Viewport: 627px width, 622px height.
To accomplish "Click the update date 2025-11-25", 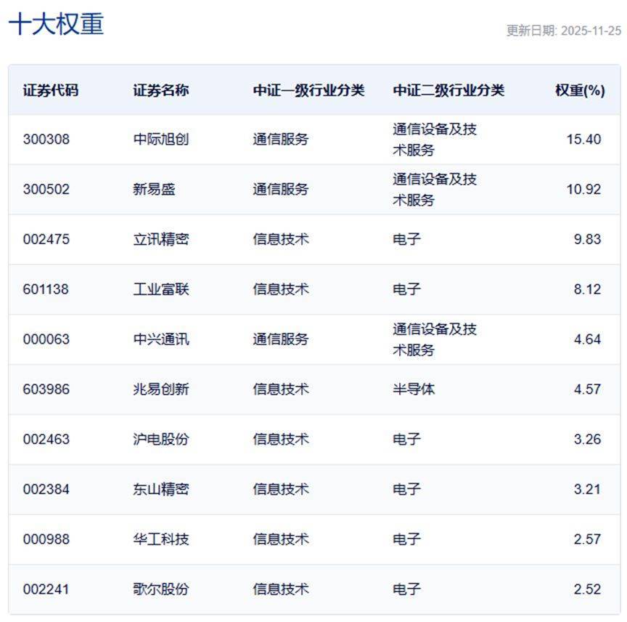I will pyautogui.click(x=591, y=31).
